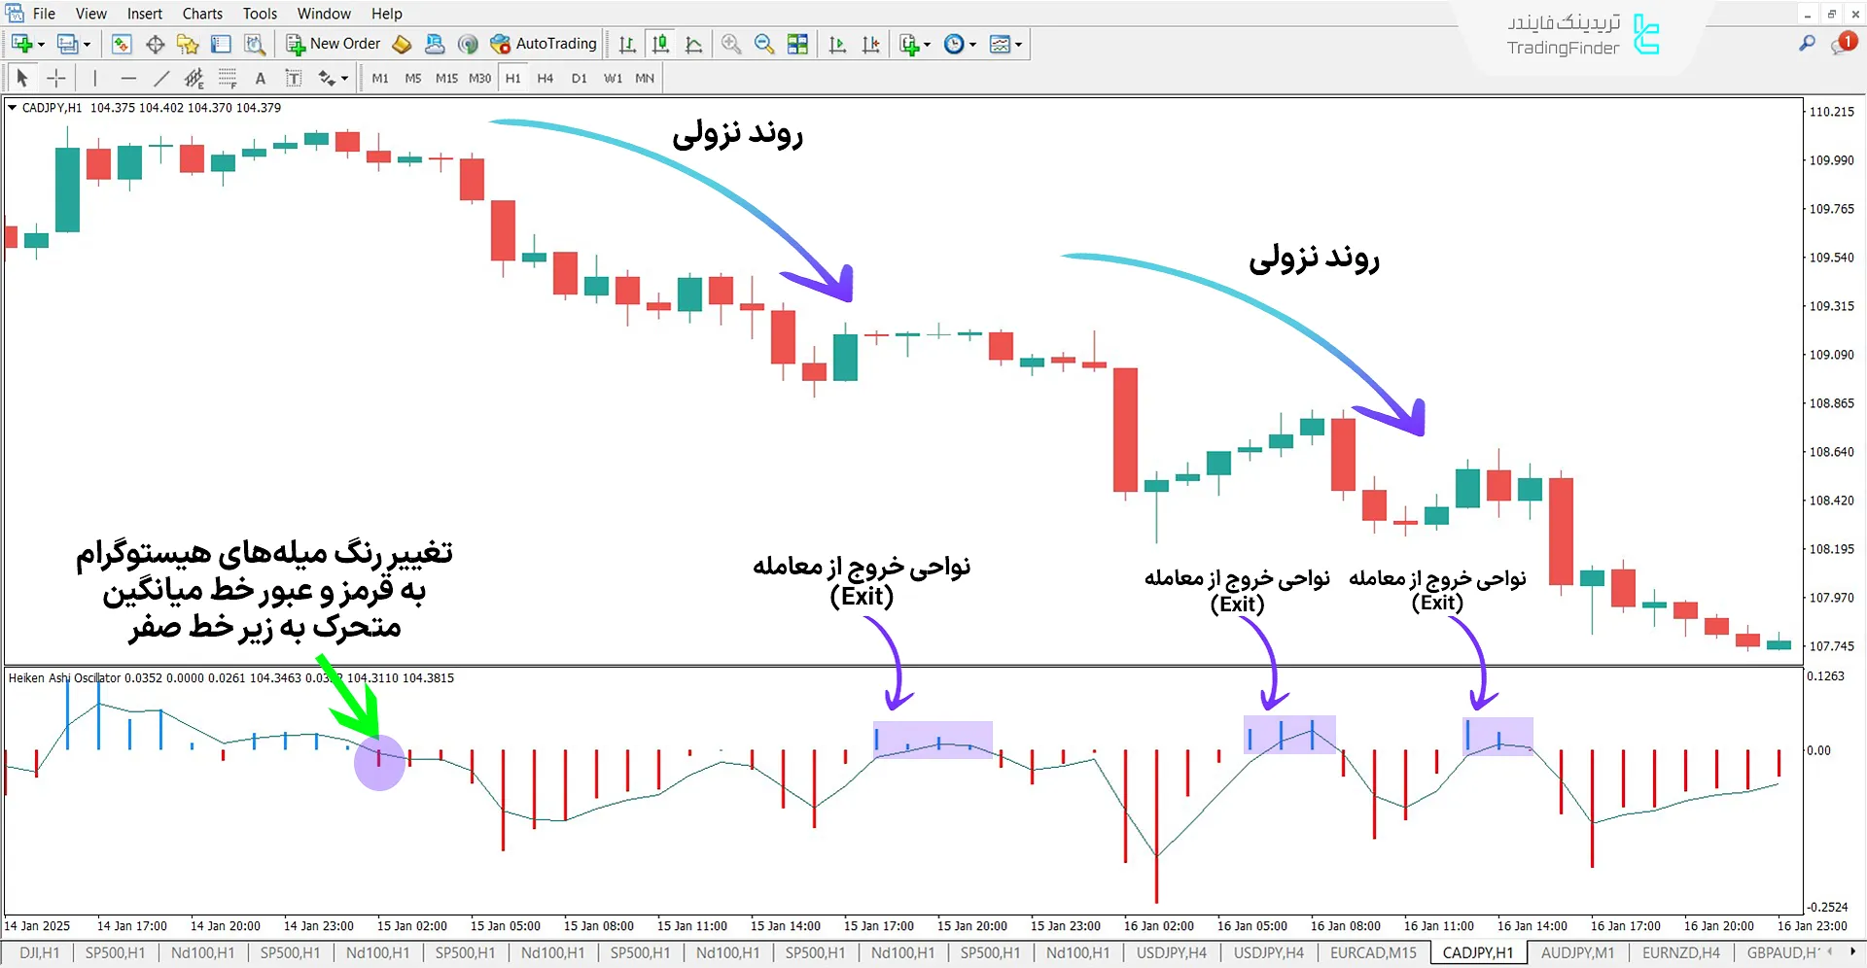Switch chart timeframe to H4
Viewport: 1867px width, 968px height.
546,78
